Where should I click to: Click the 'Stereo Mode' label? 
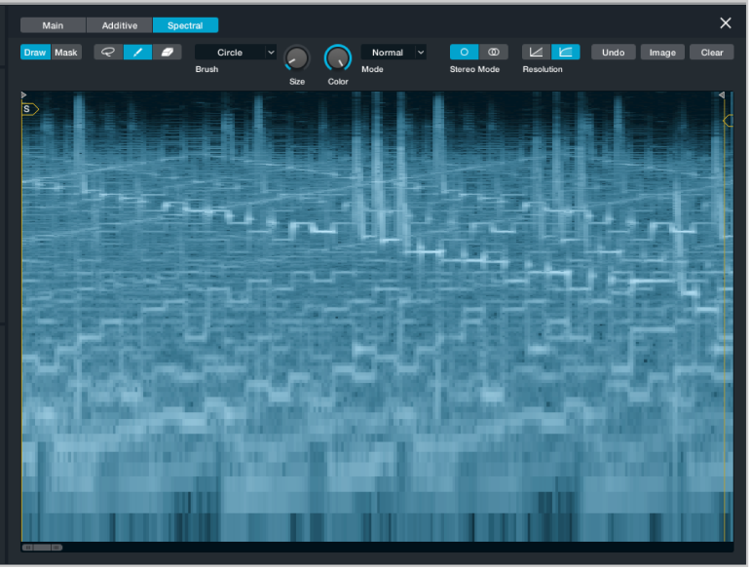474,69
